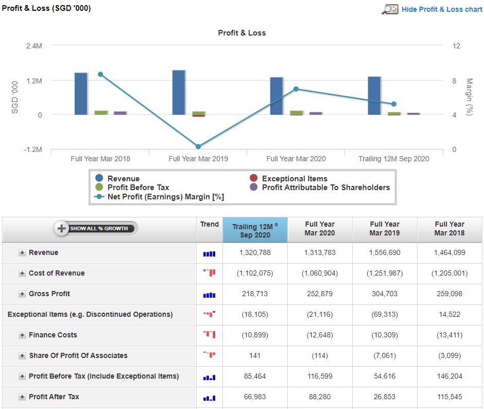This screenshot has height=409, width=484.
Task: Click the Exceptional Items trend icon
Action: click(x=209, y=314)
